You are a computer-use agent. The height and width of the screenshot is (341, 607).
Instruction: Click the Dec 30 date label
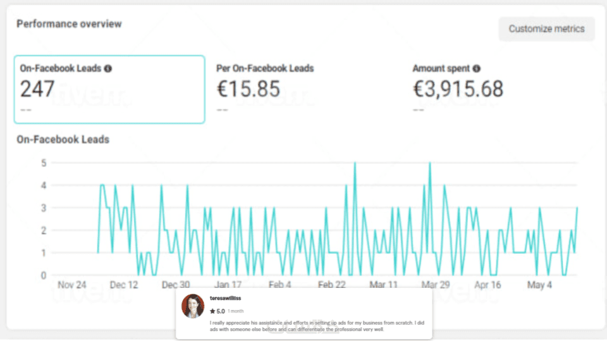tap(176, 285)
